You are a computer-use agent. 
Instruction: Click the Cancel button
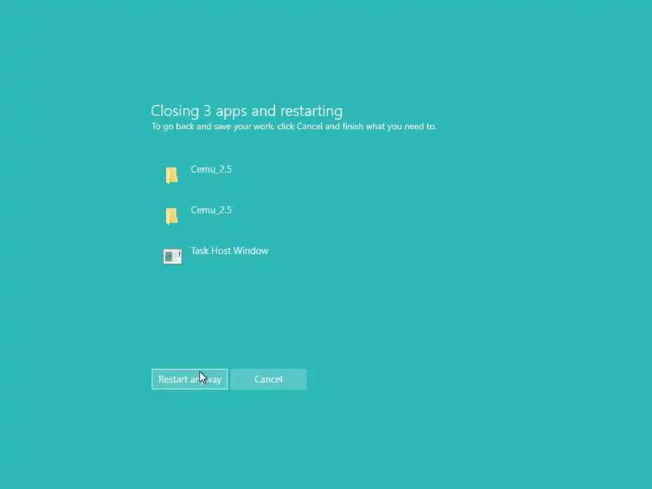coord(269,379)
